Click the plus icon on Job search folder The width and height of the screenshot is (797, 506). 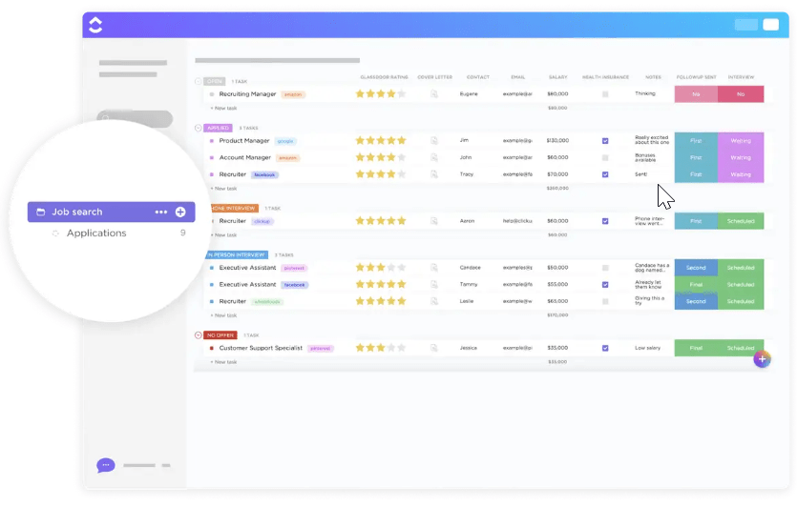(x=180, y=213)
